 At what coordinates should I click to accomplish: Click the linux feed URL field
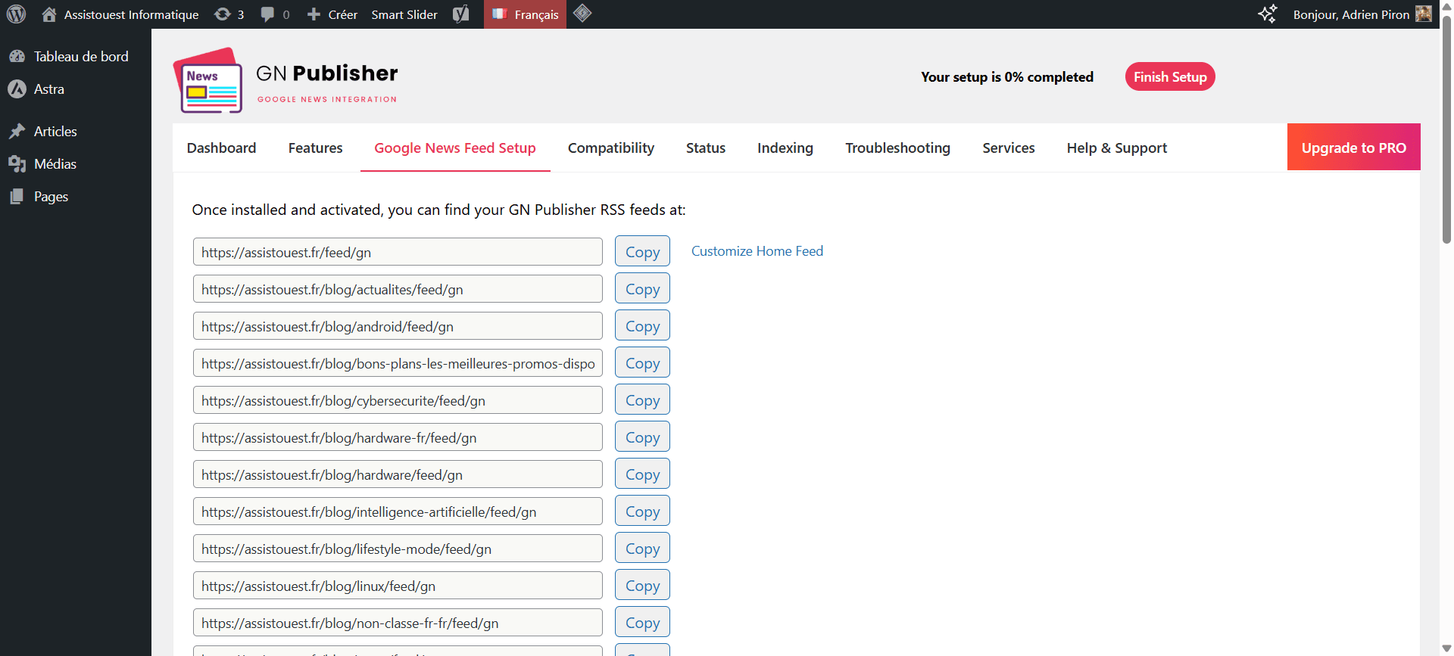coord(398,586)
